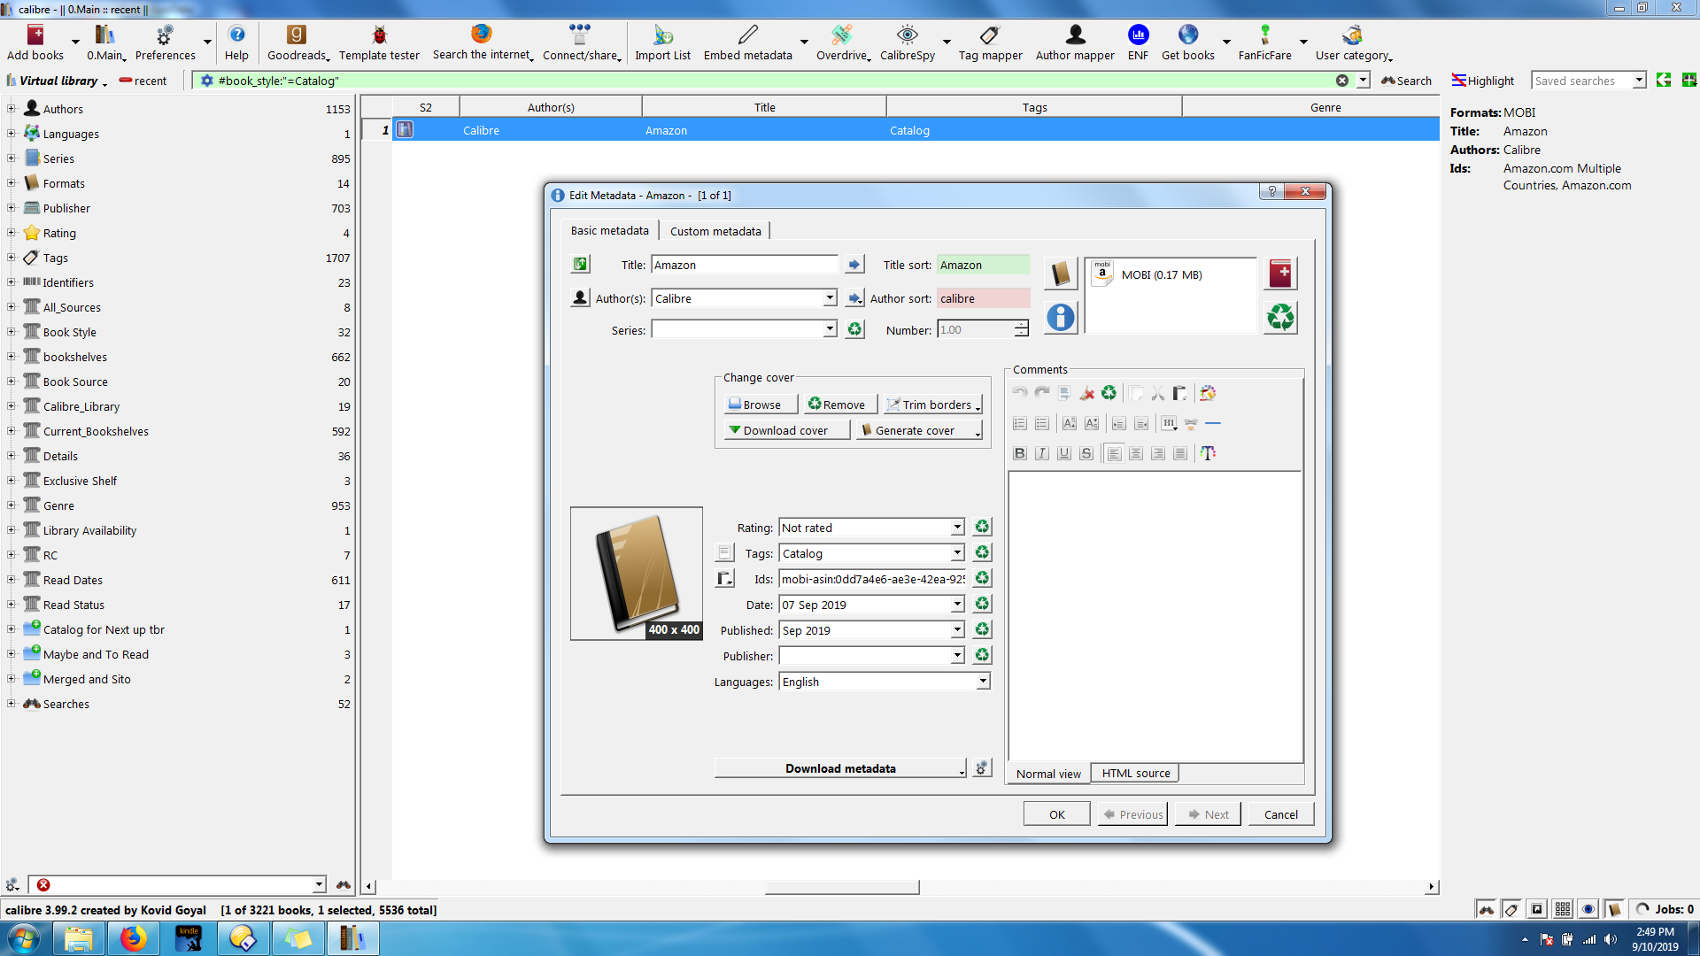The height and width of the screenshot is (956, 1700).
Task: Open the FanFicFare plugin
Action: tap(1264, 42)
